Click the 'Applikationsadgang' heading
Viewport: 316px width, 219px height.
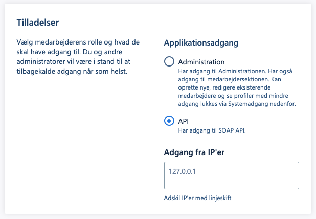coord(202,43)
